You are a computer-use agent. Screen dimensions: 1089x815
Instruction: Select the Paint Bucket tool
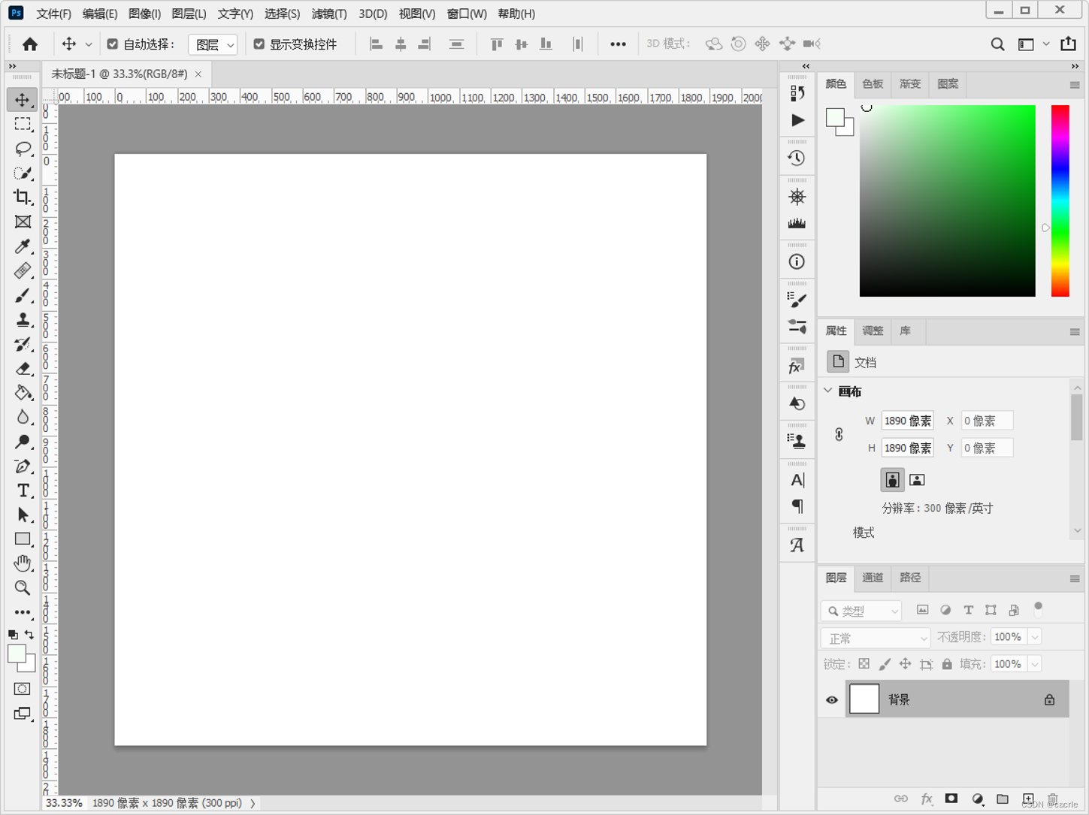click(x=23, y=392)
